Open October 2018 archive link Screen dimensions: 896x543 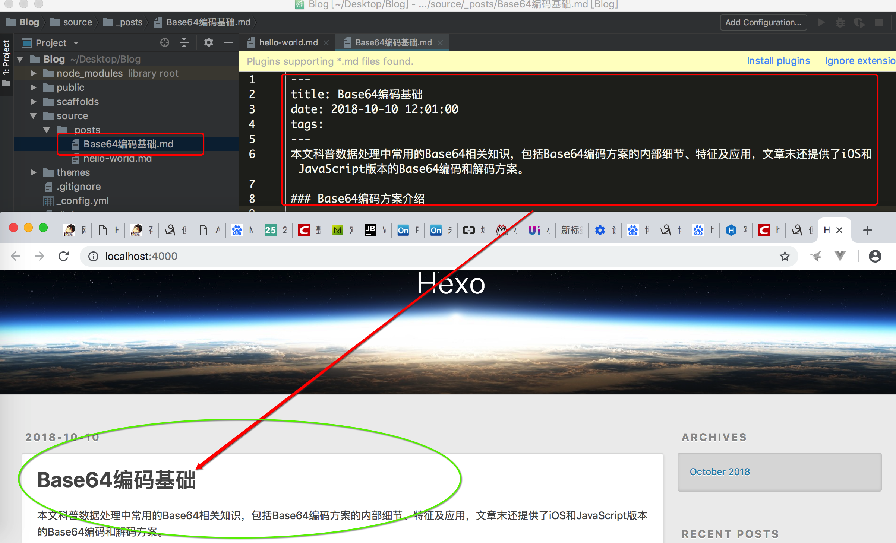[719, 472]
